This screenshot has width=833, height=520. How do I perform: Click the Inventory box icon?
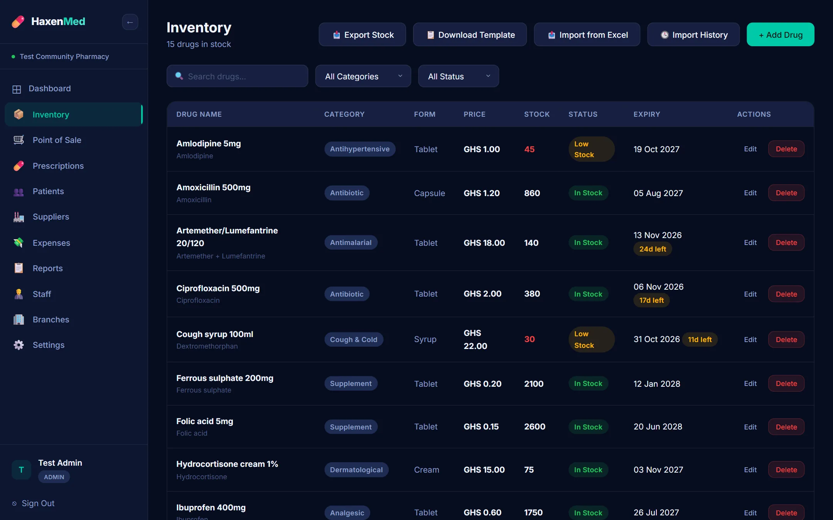19,114
